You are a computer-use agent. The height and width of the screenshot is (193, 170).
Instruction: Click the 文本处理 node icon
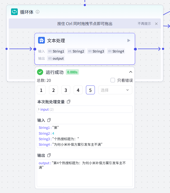pyautogui.click(x=42, y=40)
